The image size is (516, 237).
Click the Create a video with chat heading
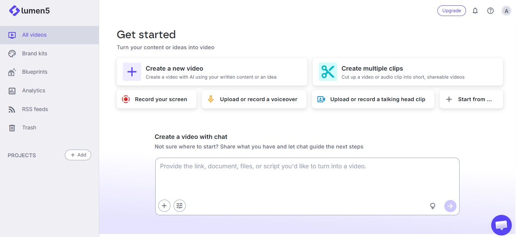(x=191, y=137)
